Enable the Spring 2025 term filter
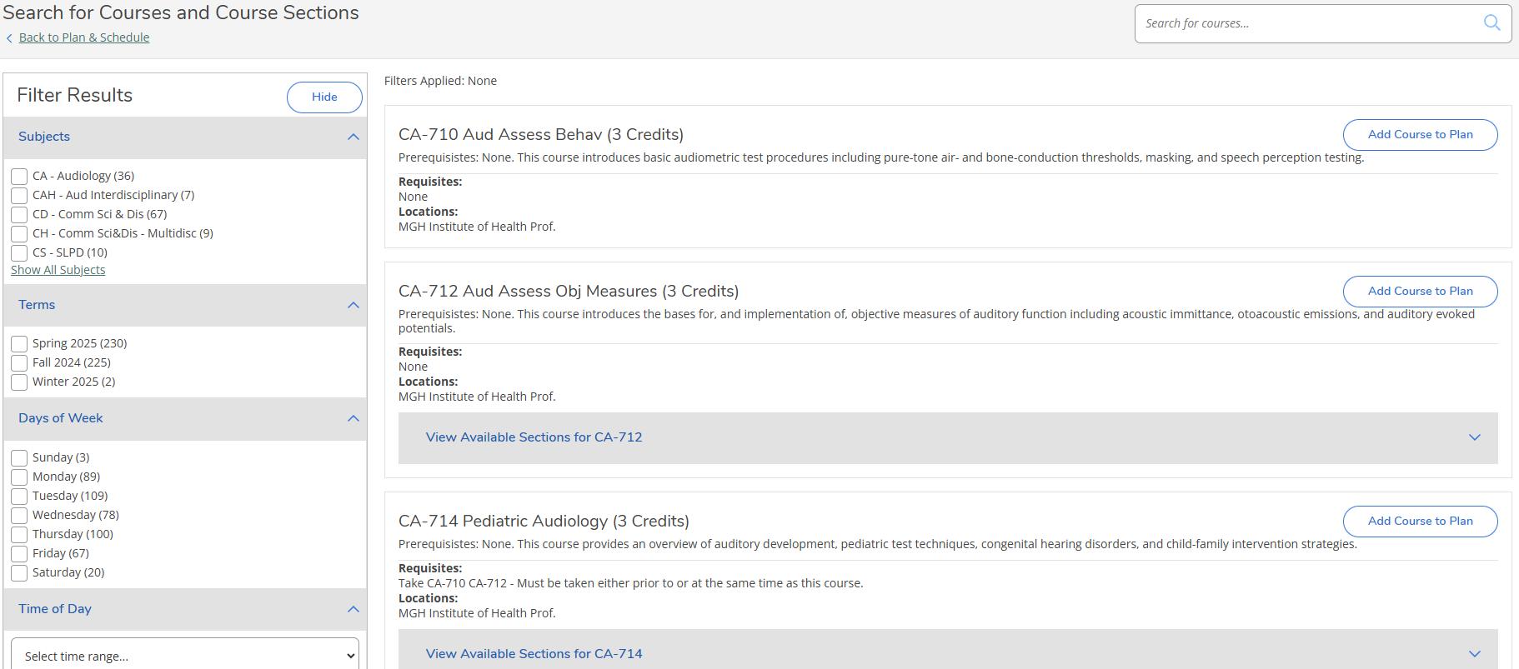Screen dimensions: 1519x669 click(x=19, y=343)
